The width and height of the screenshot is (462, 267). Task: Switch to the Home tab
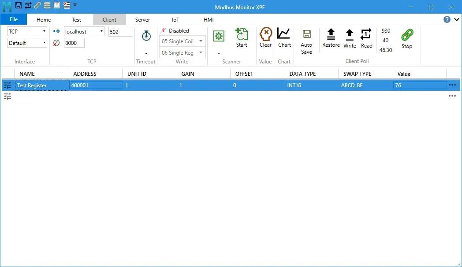pyautogui.click(x=44, y=19)
